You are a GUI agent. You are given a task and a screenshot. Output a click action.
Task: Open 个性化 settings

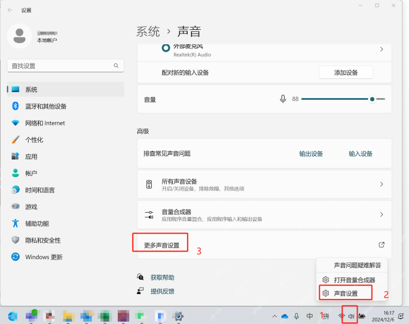[65, 140]
